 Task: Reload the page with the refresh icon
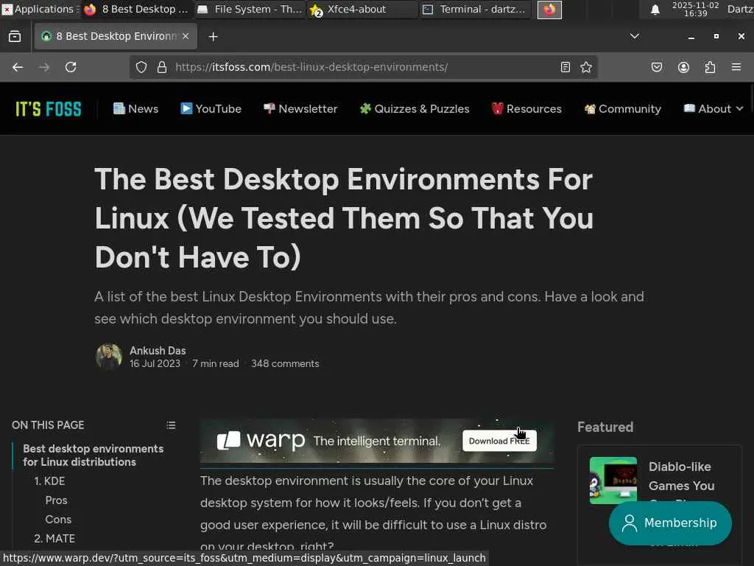tap(71, 67)
